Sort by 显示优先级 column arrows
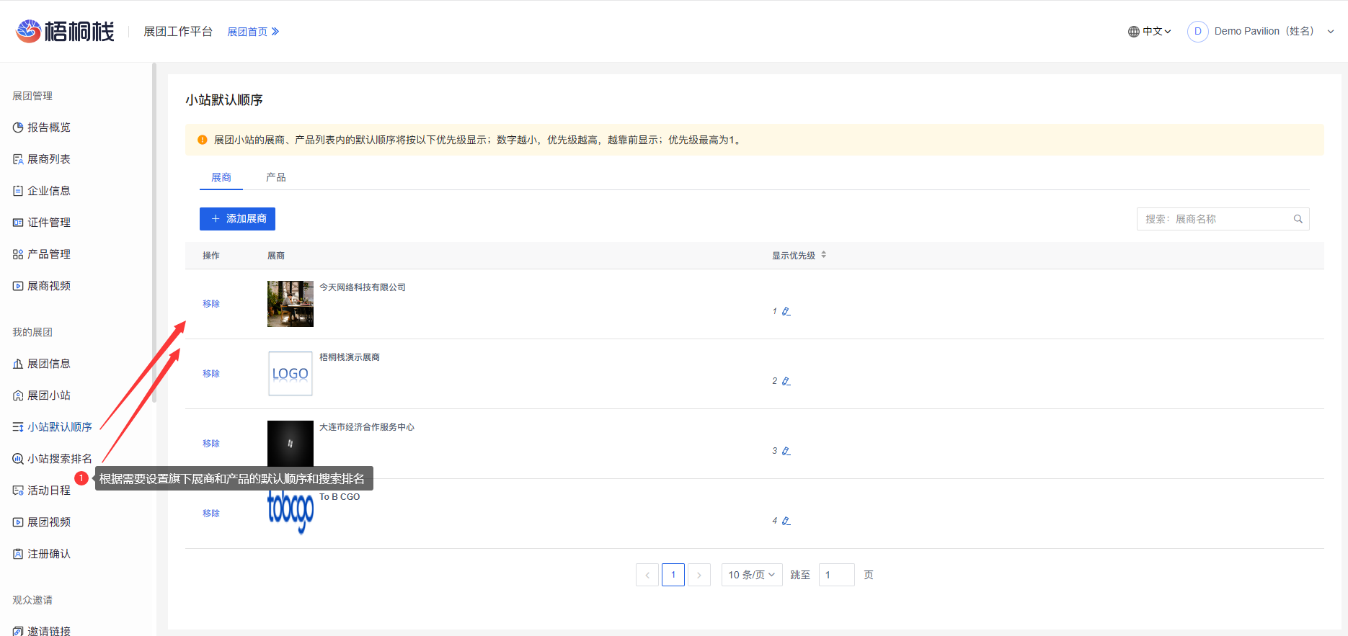This screenshot has height=636, width=1348. pyautogui.click(x=824, y=255)
